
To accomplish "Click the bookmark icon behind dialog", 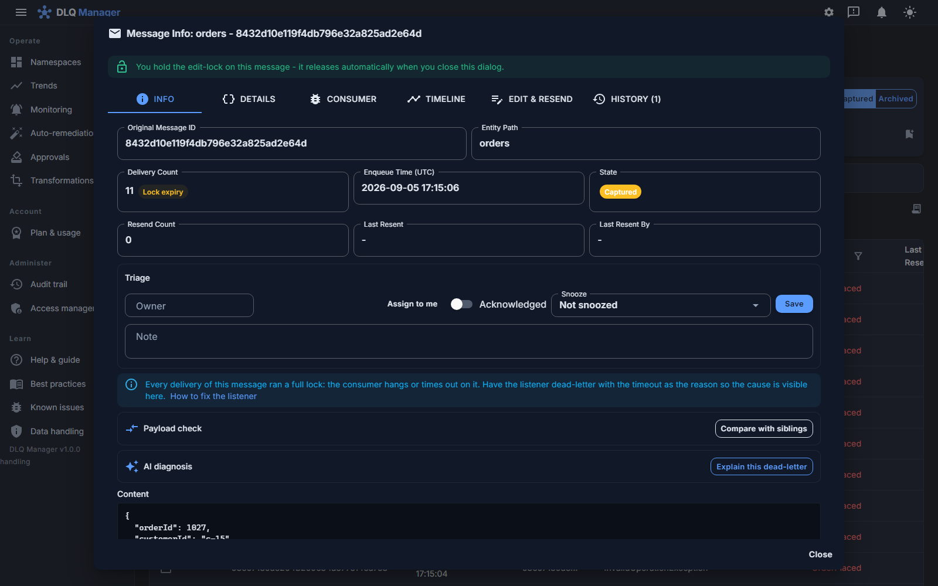I will [909, 134].
